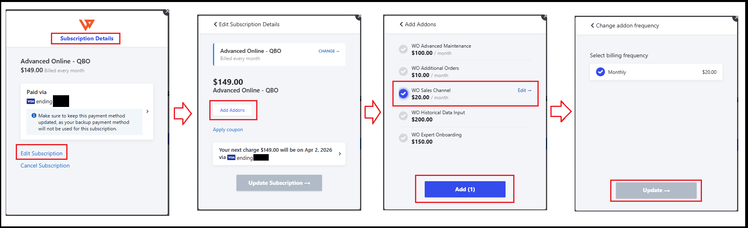The height and width of the screenshot is (228, 748).
Task: Expand the next charge details chevron
Action: click(x=340, y=154)
